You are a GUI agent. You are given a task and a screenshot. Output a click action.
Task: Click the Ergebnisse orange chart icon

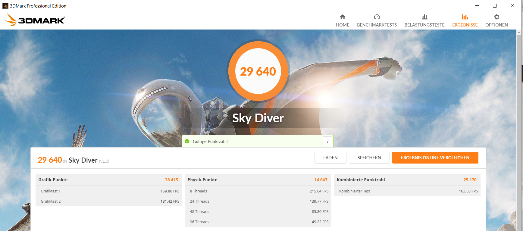click(465, 17)
